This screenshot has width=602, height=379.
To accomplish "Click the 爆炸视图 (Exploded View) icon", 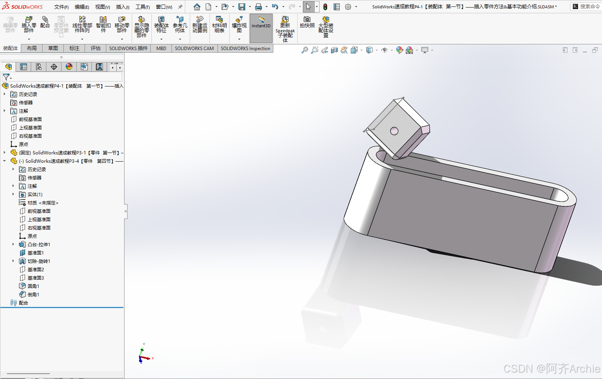I will pos(239,24).
